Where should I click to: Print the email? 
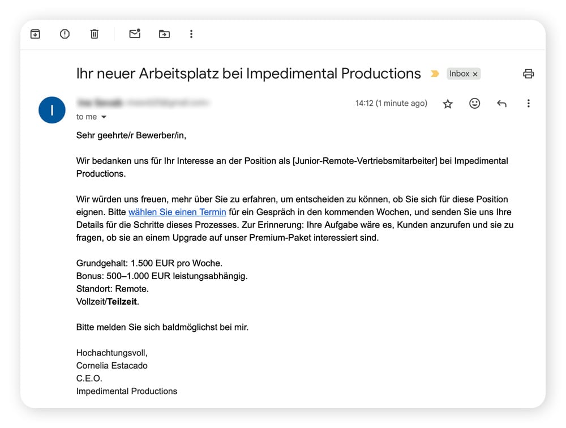(528, 74)
